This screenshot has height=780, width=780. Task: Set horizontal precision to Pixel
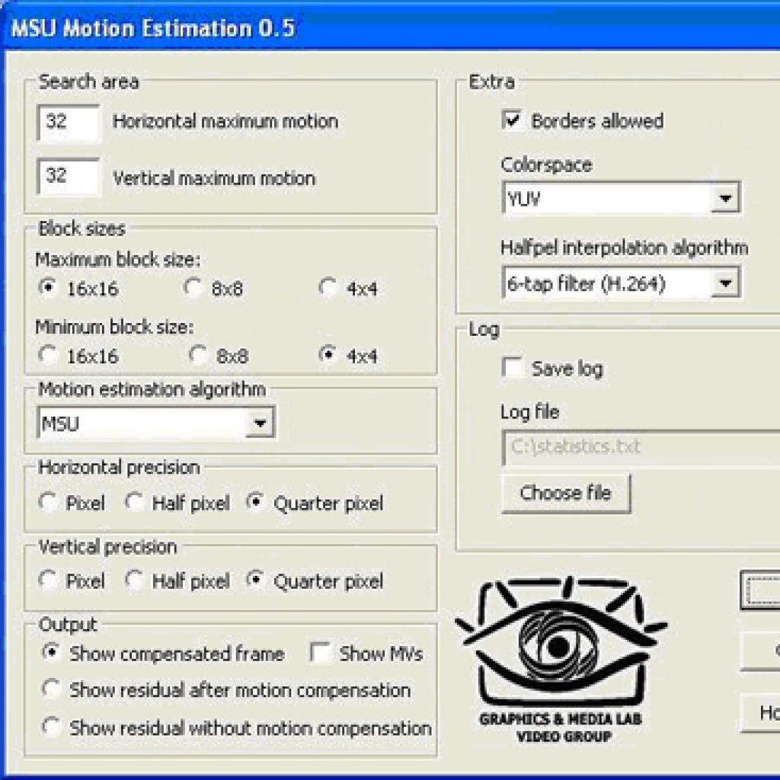[48, 502]
